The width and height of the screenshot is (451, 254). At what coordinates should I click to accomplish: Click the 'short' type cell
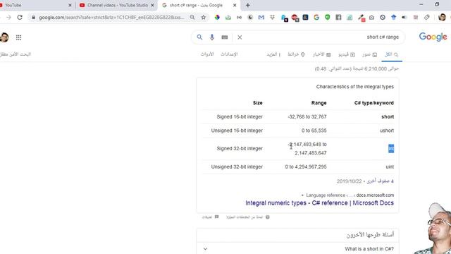click(x=388, y=116)
